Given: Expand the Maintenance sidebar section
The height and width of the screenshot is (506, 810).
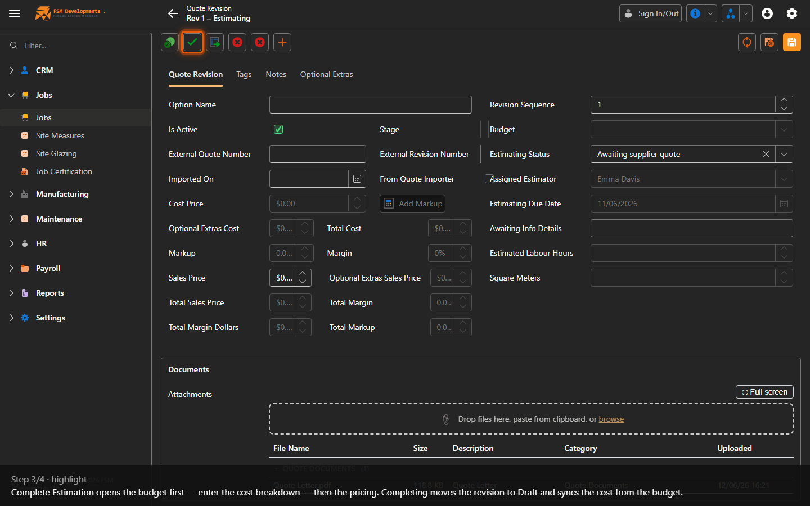Looking at the screenshot, I should [x=11, y=219].
